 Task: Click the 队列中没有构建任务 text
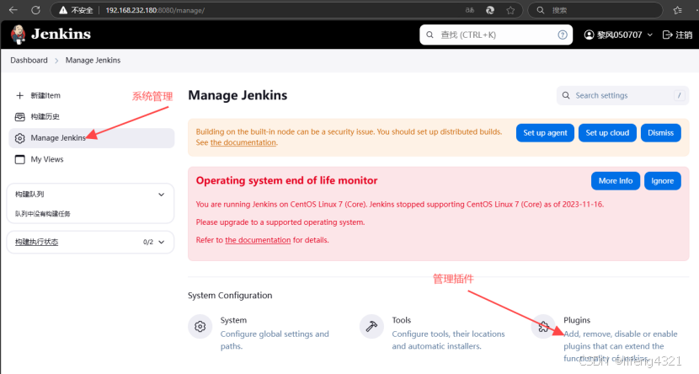[43, 214]
